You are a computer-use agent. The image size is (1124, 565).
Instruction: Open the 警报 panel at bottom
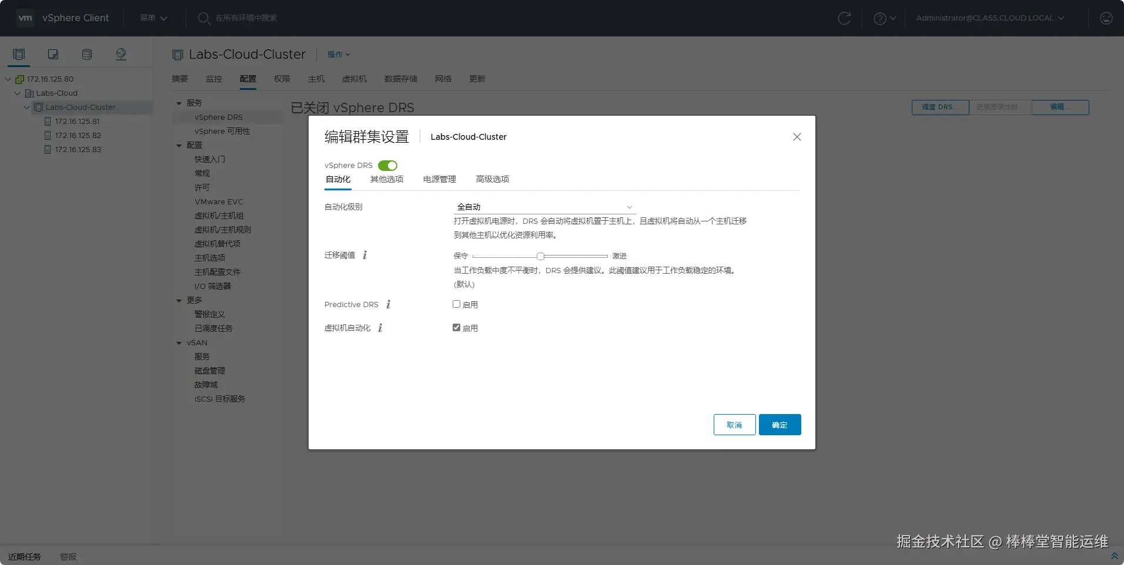pos(68,557)
